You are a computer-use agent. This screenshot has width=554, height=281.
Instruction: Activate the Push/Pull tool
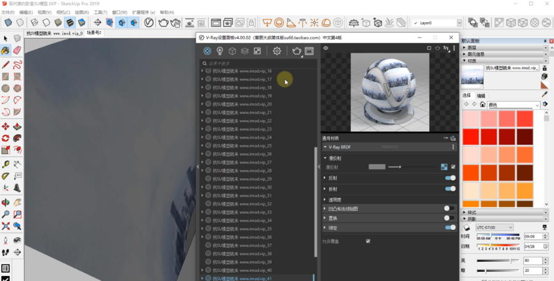point(17,126)
